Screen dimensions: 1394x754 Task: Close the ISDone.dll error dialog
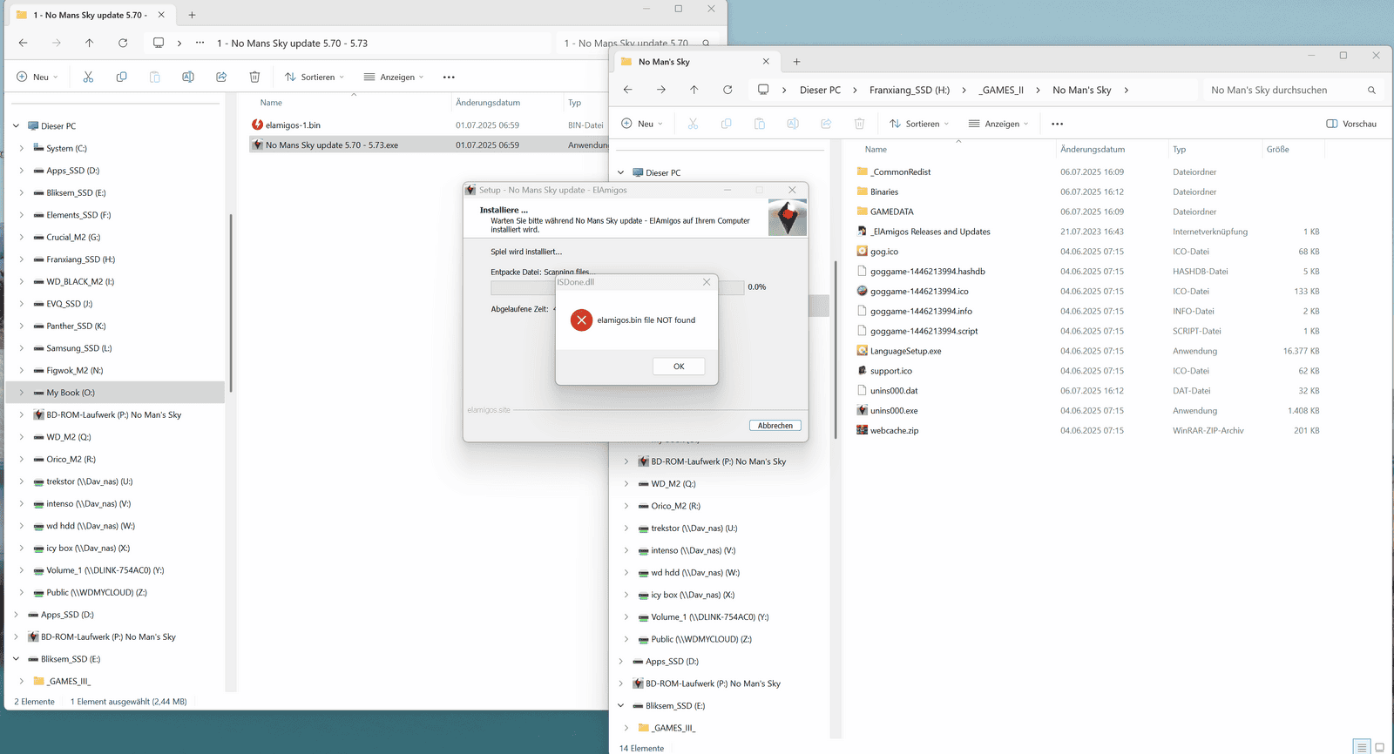tap(707, 282)
